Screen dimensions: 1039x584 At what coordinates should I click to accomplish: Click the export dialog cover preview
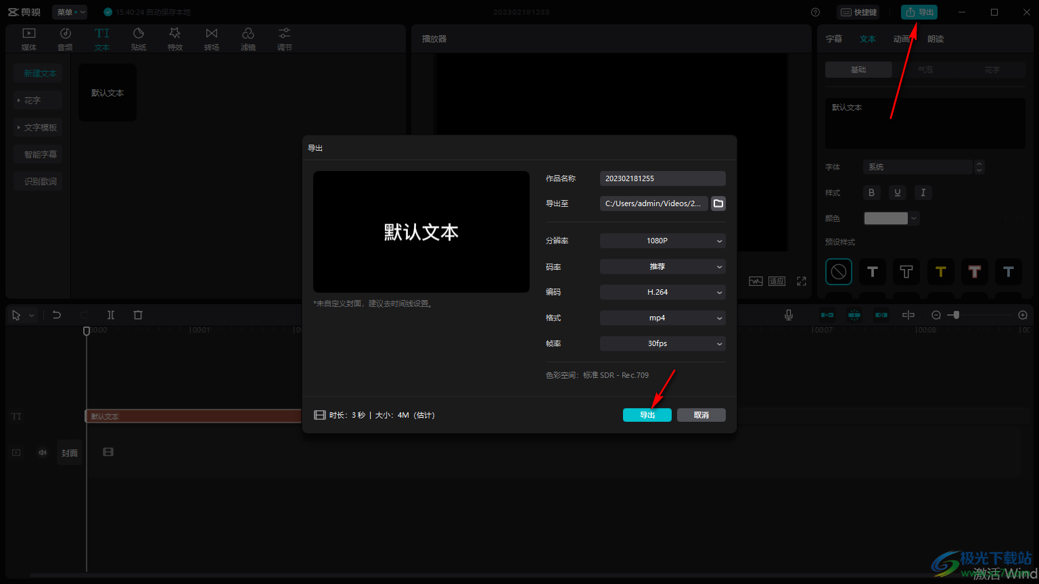(x=421, y=232)
